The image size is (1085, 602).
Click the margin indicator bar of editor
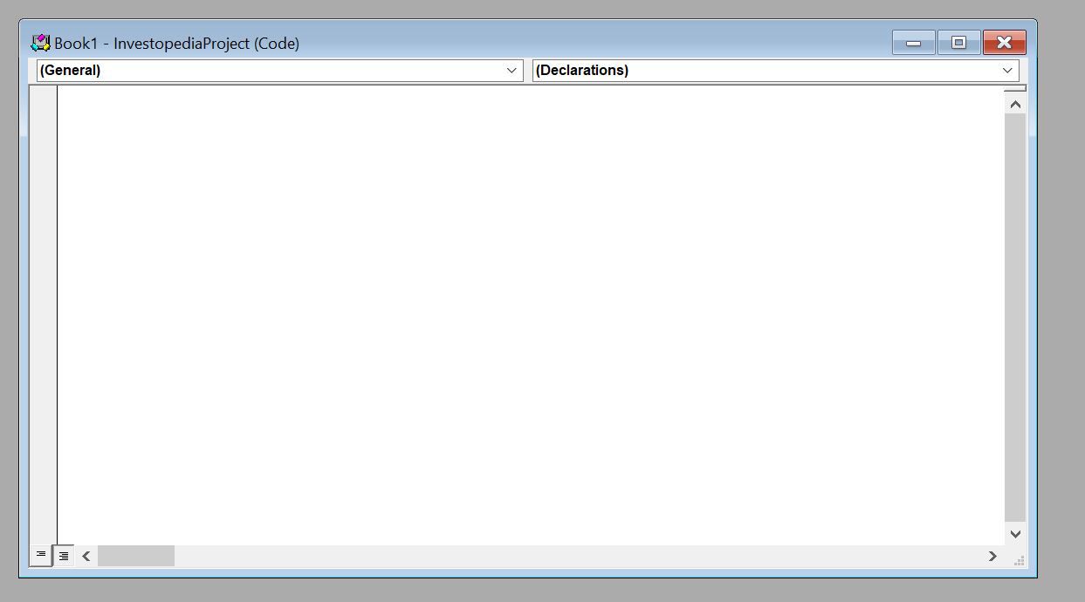click(x=43, y=315)
